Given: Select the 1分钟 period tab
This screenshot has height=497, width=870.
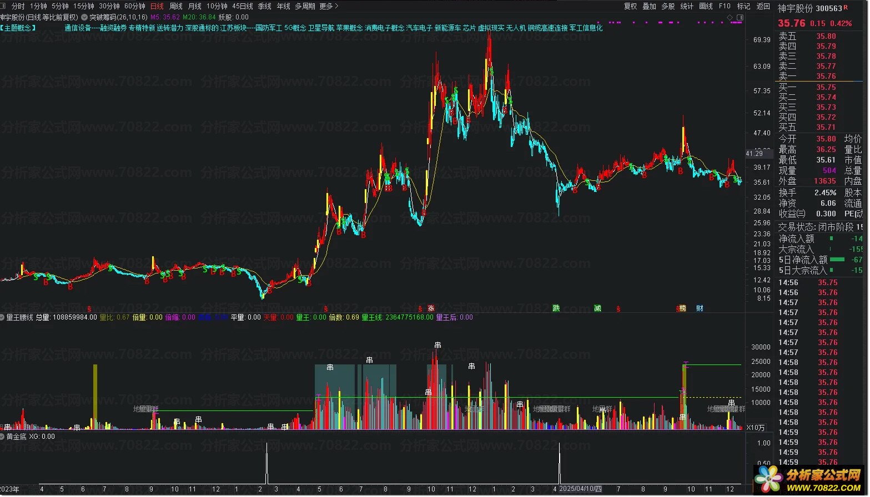Looking at the screenshot, I should pyautogui.click(x=38, y=6).
